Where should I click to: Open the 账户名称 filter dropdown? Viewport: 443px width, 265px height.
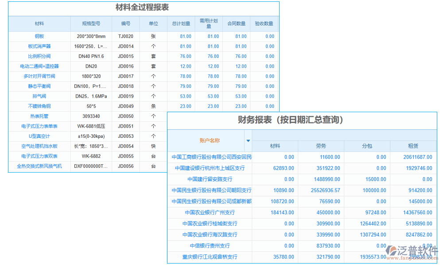point(248,140)
